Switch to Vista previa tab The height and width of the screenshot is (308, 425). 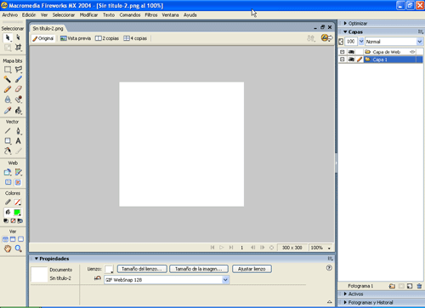(76, 38)
